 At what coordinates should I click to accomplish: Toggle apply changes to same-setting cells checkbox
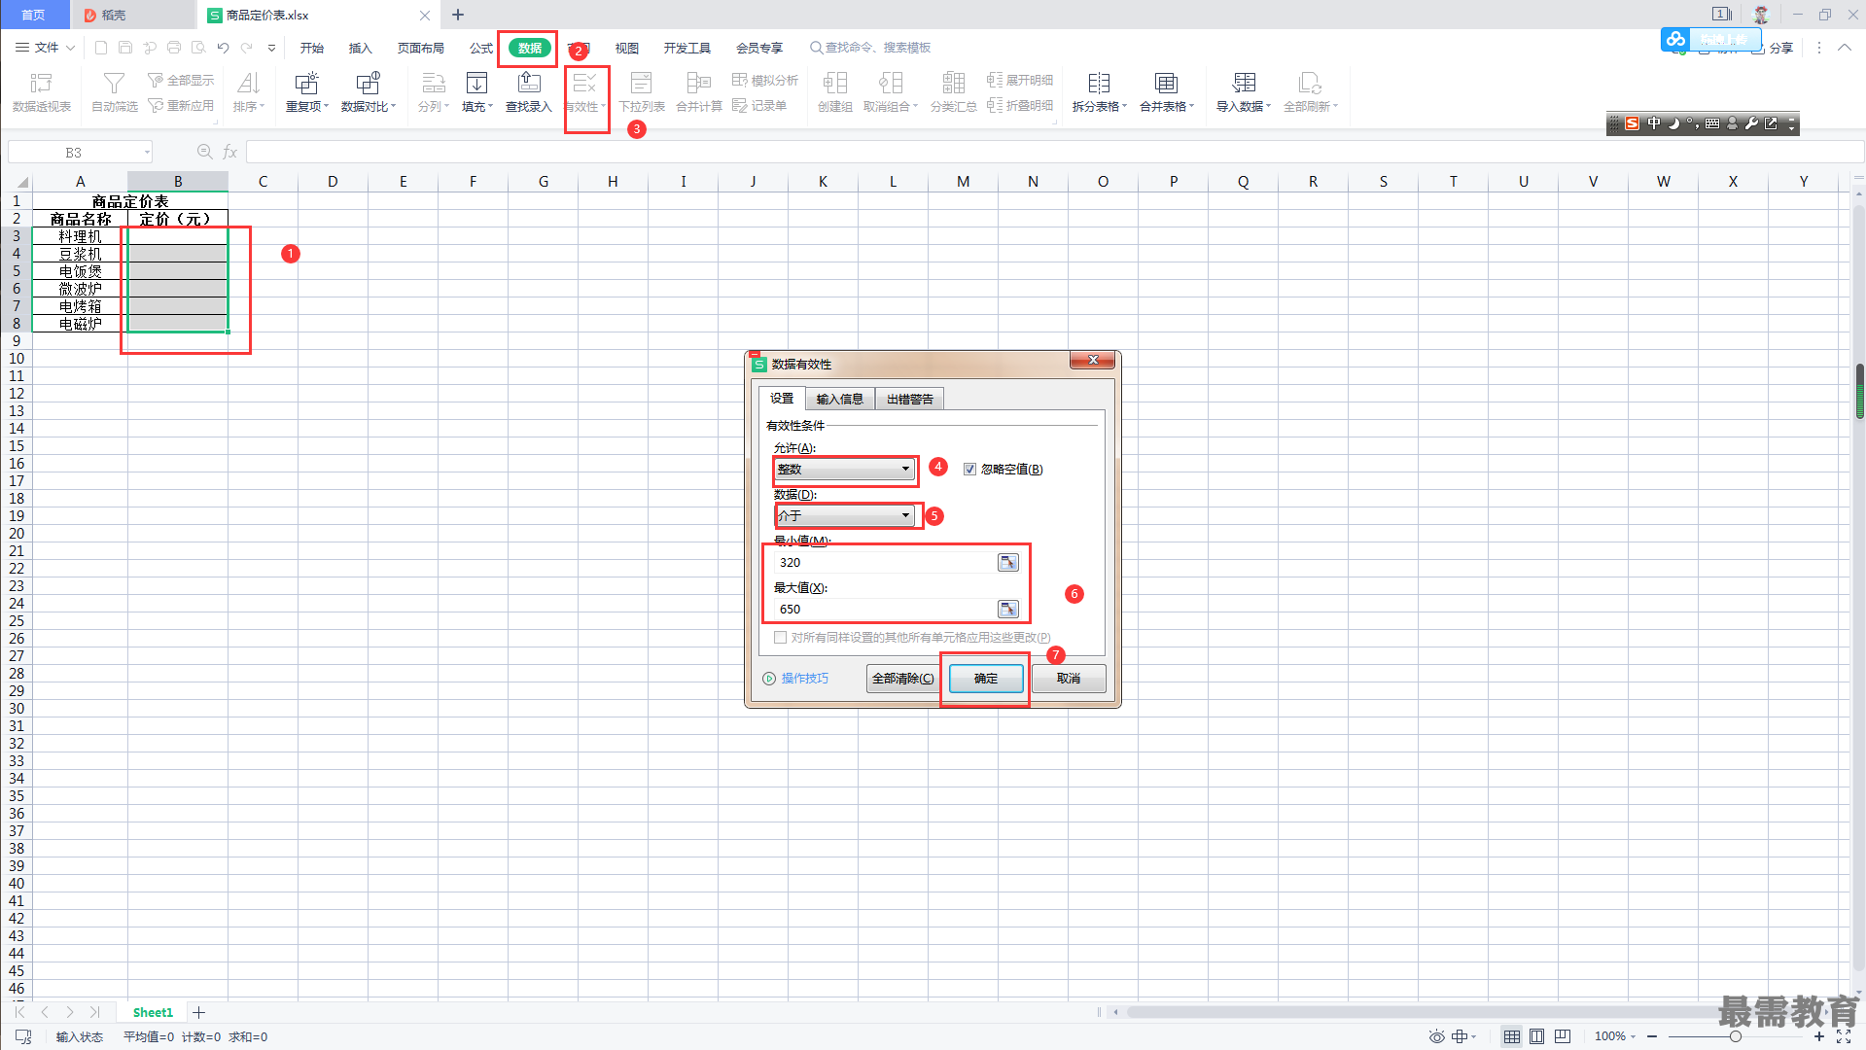tap(780, 638)
